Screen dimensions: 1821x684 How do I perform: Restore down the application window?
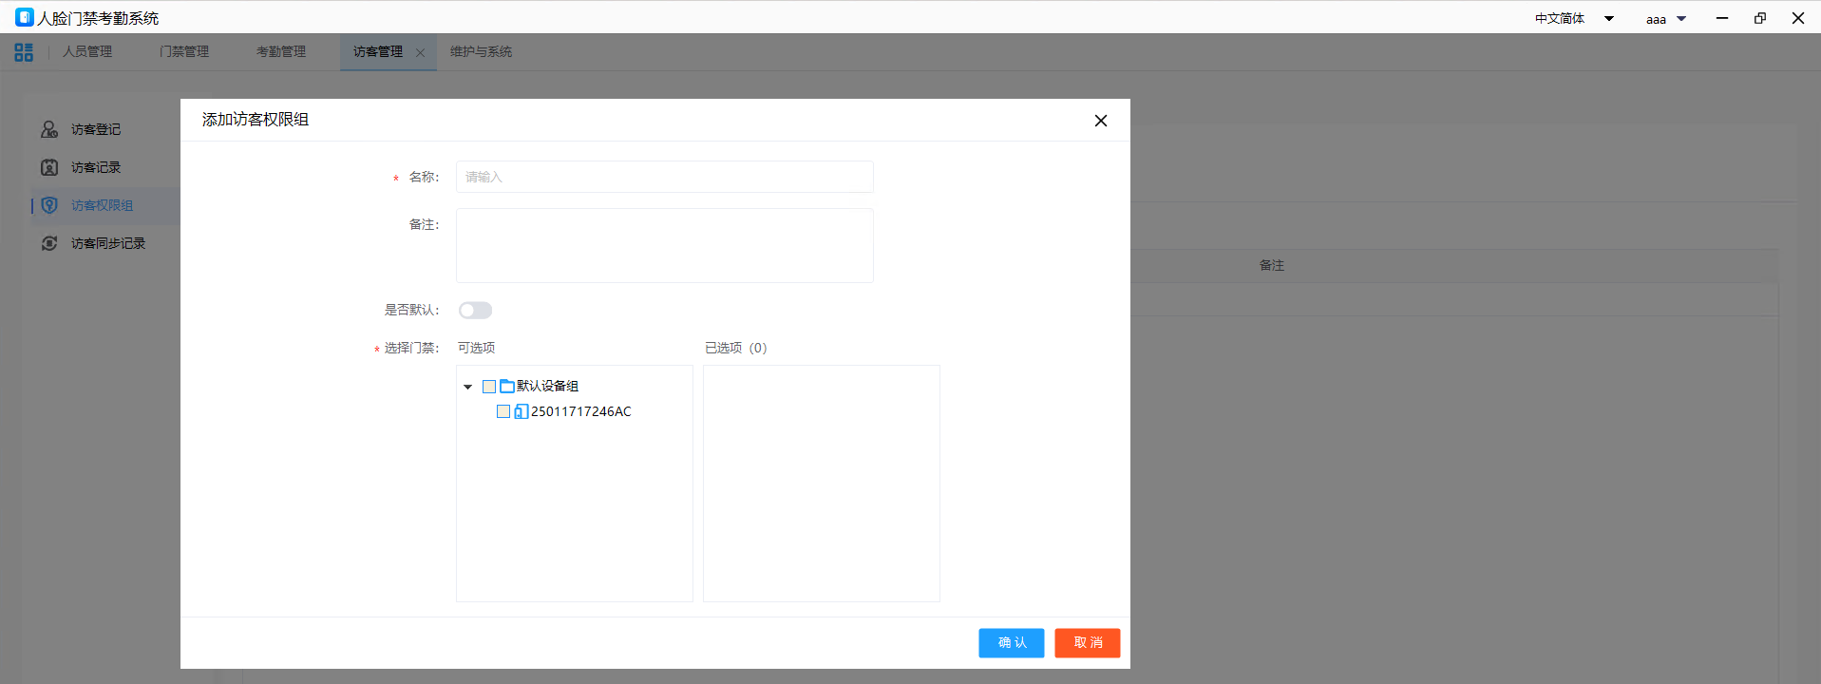[x=1760, y=18]
